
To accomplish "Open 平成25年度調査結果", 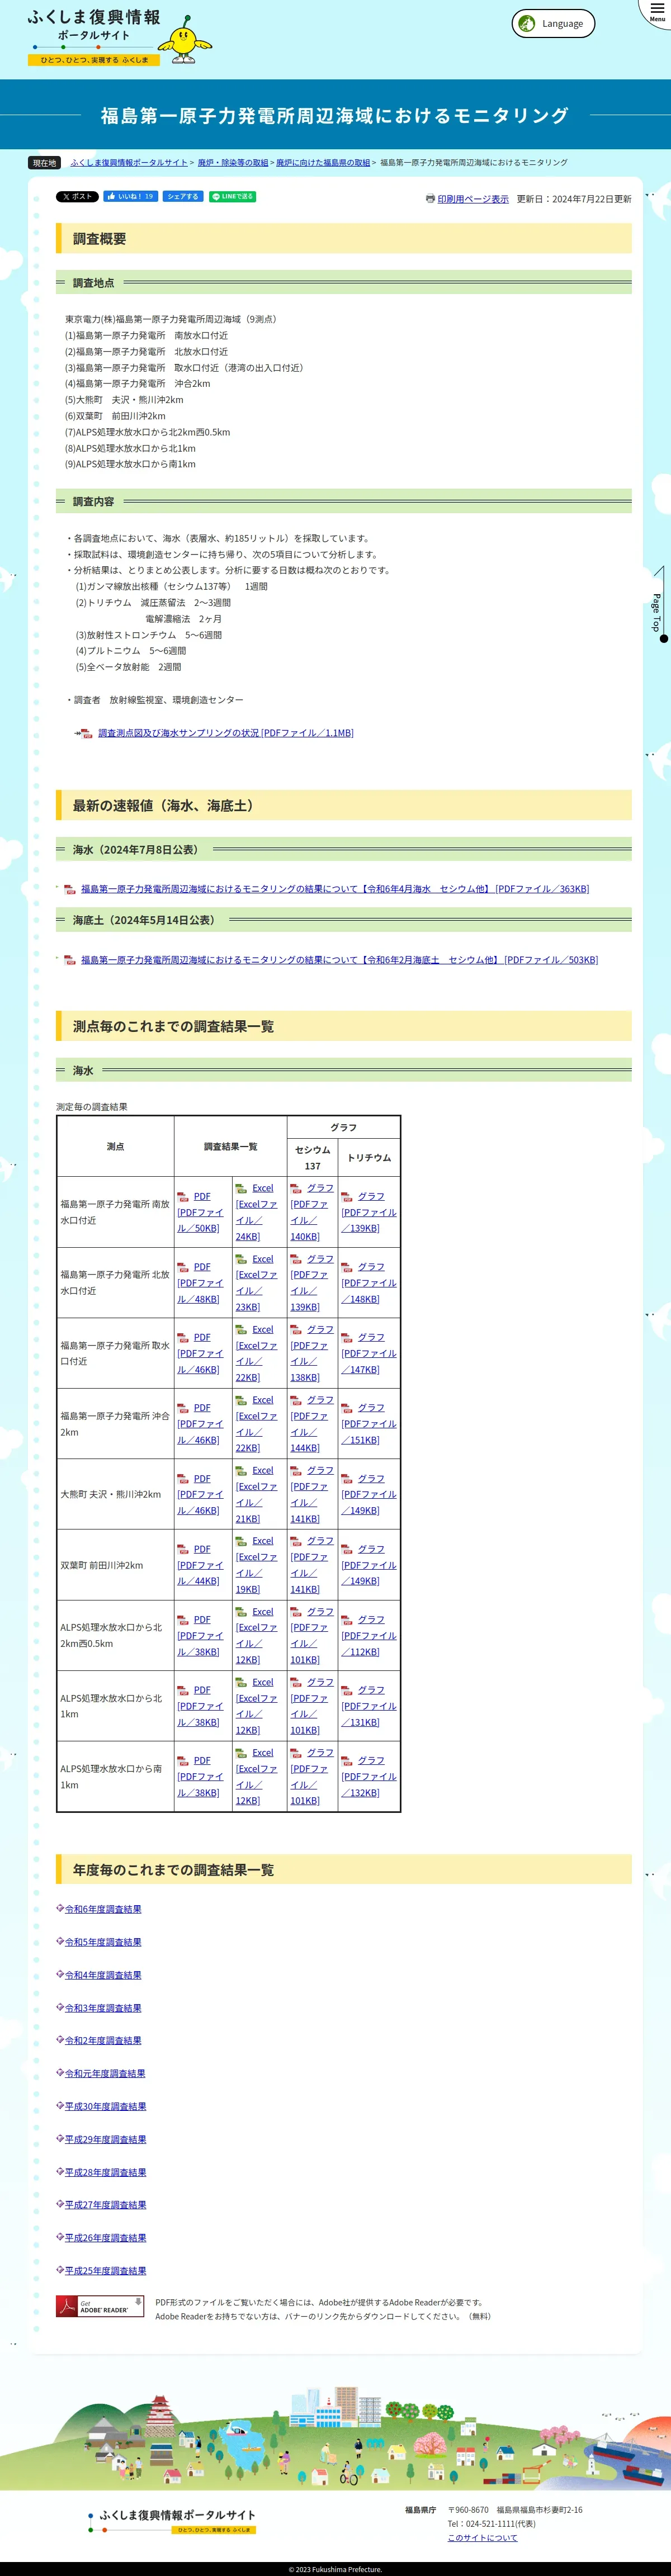I will coord(105,2271).
